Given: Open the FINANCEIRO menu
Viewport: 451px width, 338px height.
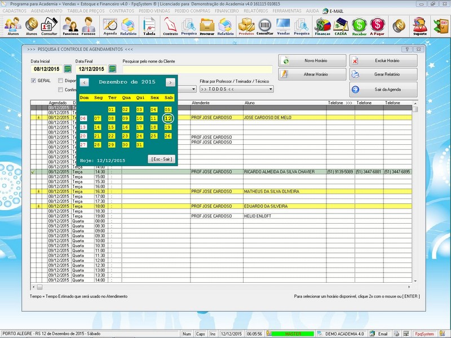Looking at the screenshot, I should pos(227,11).
